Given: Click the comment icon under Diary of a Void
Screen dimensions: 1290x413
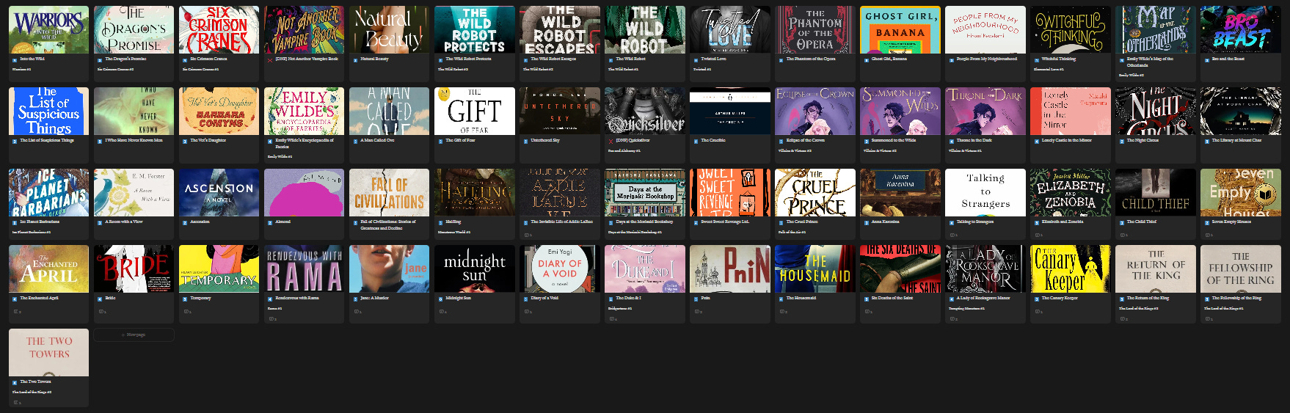Looking at the screenshot, I should pos(528,312).
